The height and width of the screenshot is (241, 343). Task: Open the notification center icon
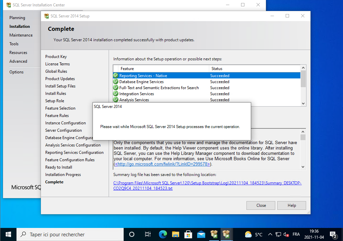tap(333, 234)
